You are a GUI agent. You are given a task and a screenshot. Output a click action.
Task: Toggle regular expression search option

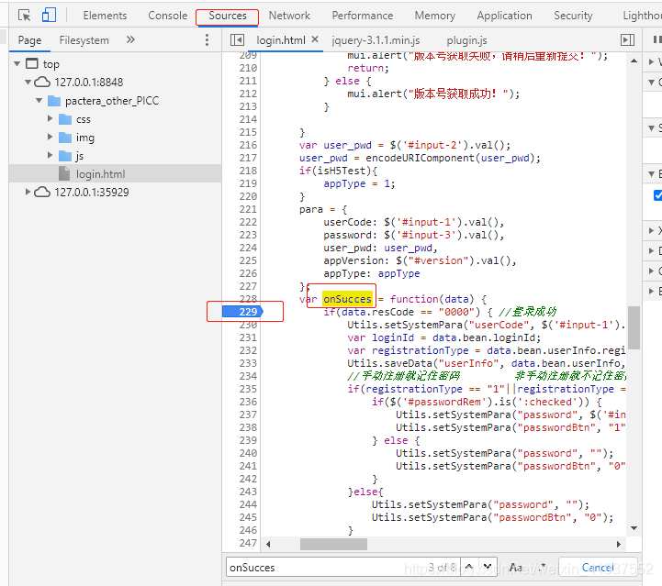point(542,567)
